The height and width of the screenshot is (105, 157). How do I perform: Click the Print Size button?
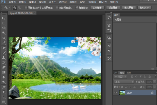(144, 8)
